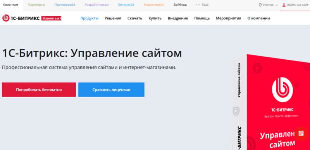
Task: Click the location pin icon next to Россия
Action: [260, 5]
